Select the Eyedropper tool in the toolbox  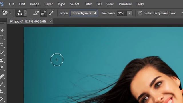click(2, 68)
